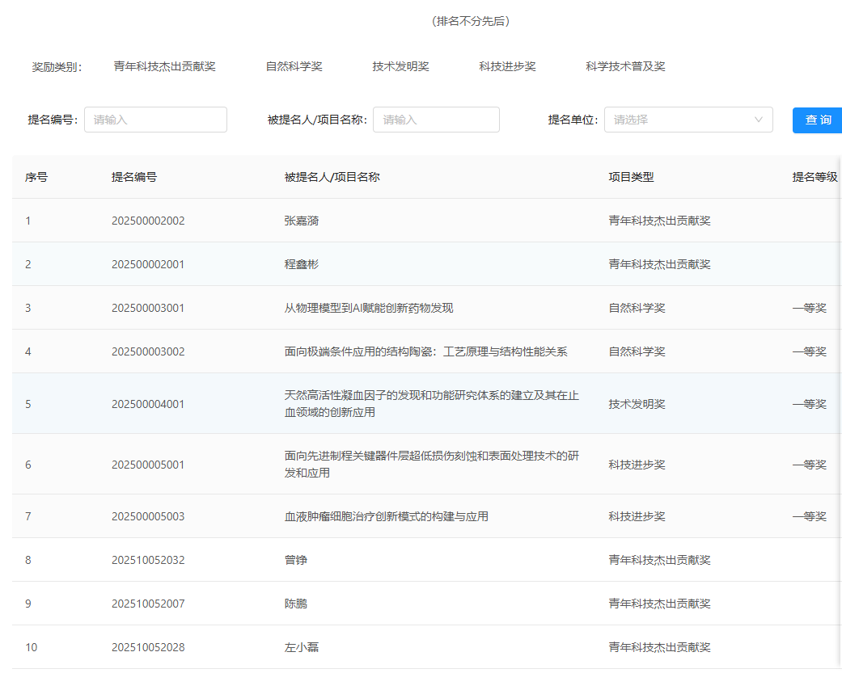The height and width of the screenshot is (690, 842).
Task: Click inside the 提名编号 input box
Action: coord(155,120)
